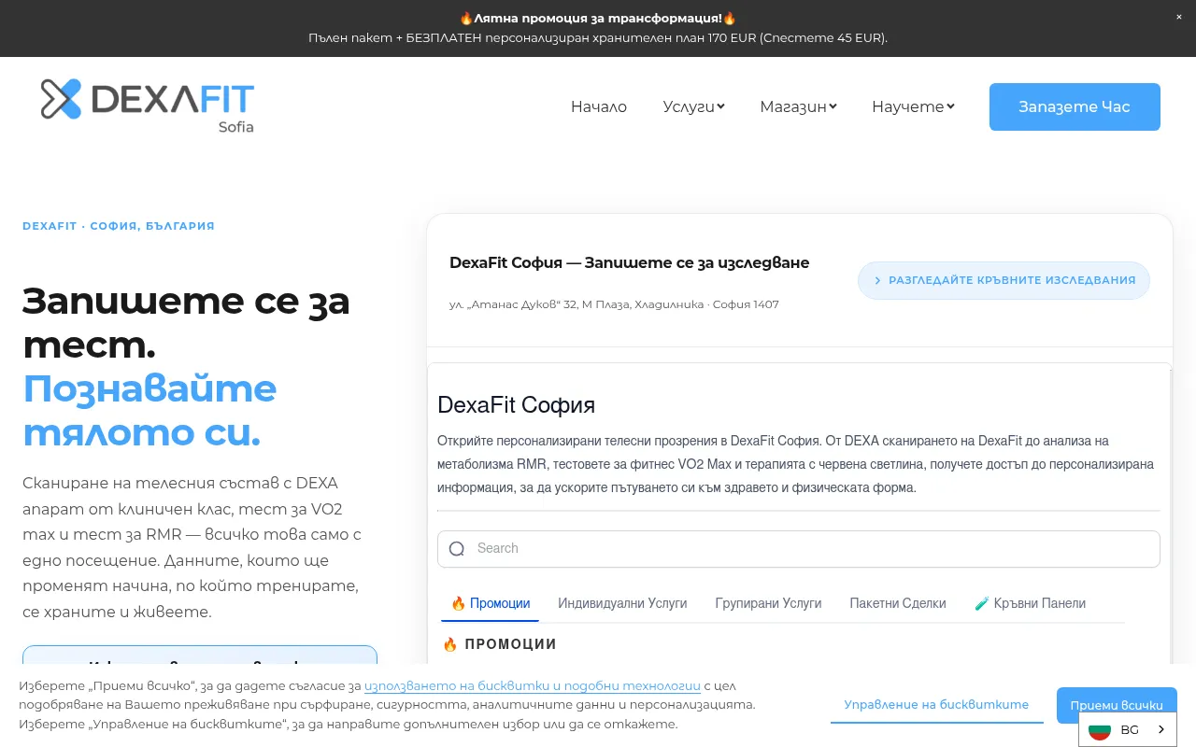Click the magnifier icon in the search box

pyautogui.click(x=457, y=549)
